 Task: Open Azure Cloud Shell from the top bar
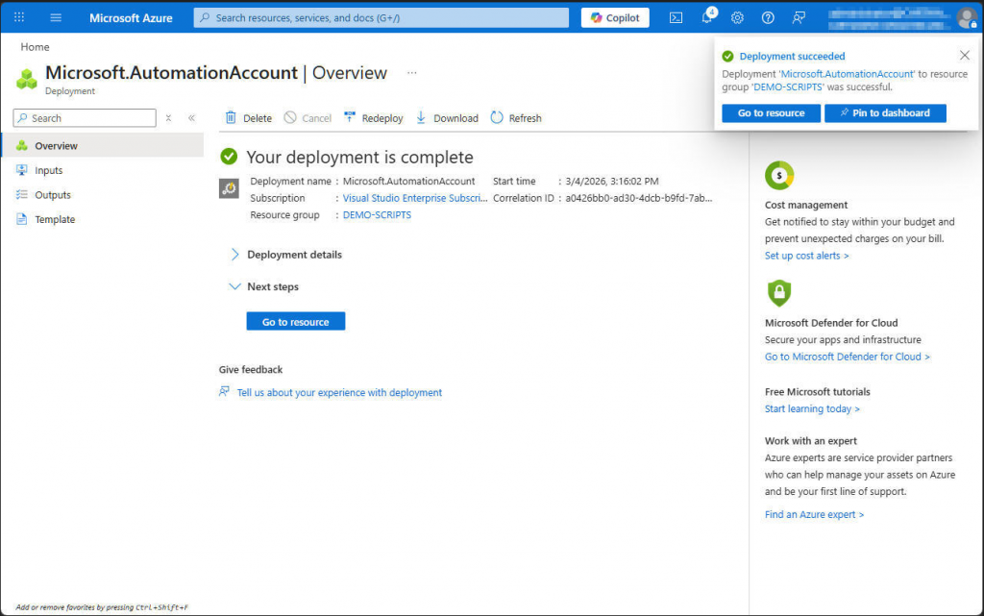[676, 16]
